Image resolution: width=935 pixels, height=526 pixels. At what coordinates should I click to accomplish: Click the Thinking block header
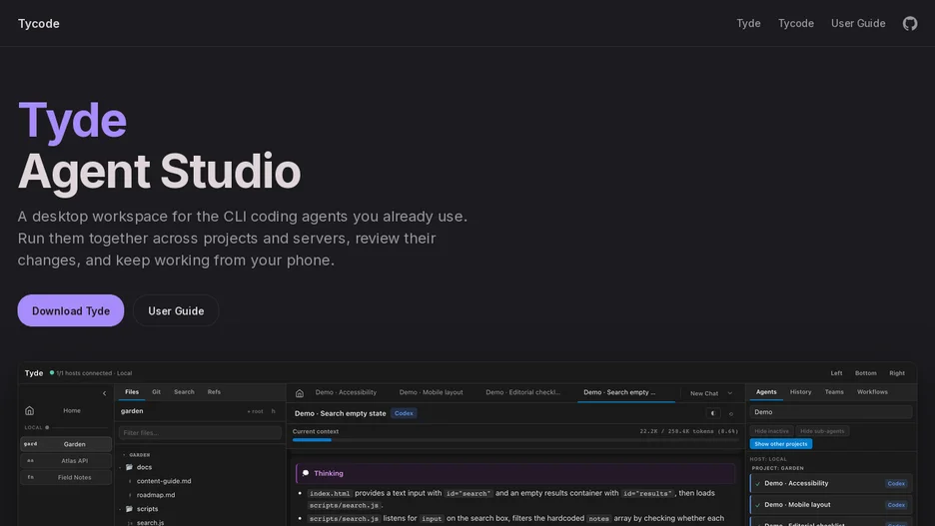(515, 473)
